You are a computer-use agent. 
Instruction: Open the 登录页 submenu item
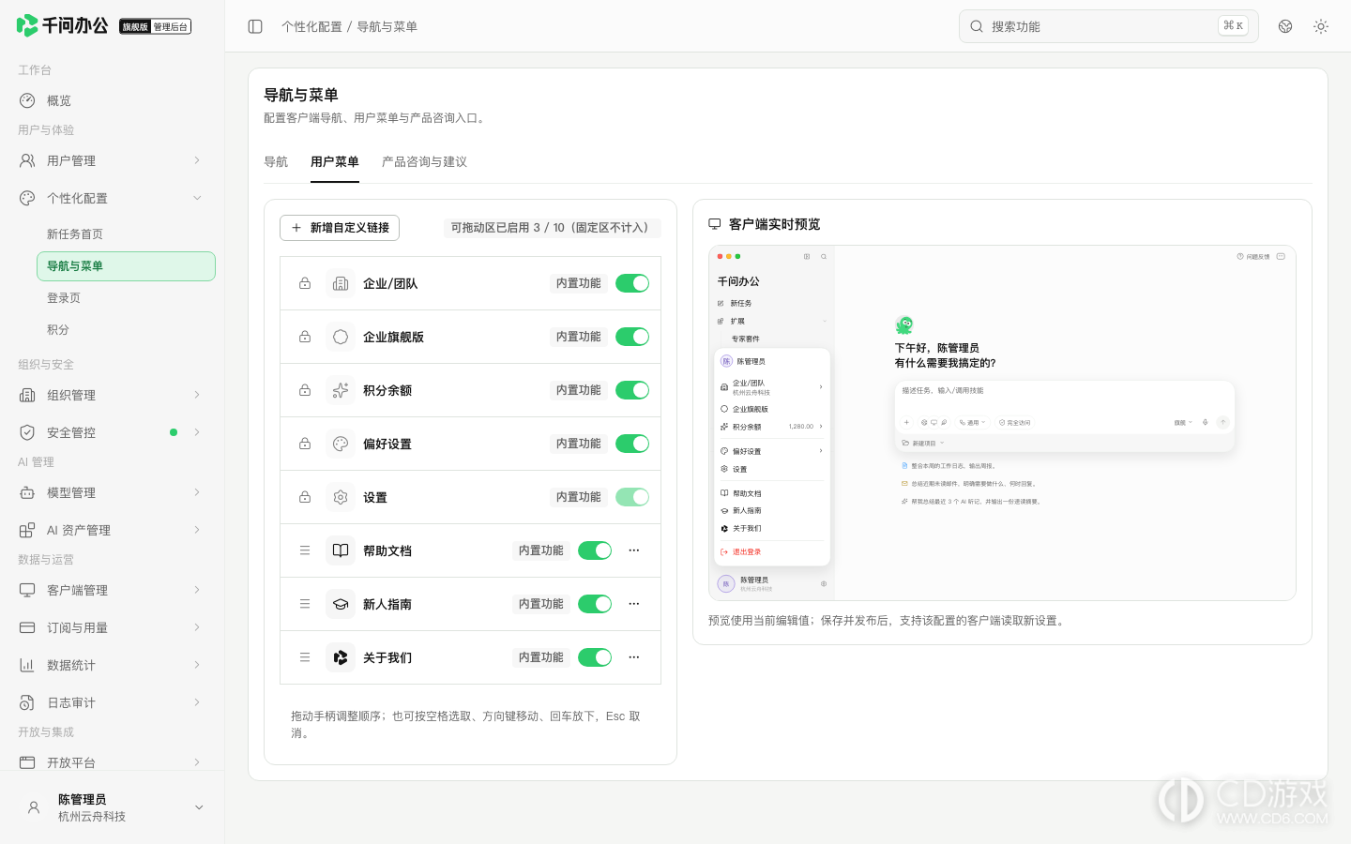point(126,298)
